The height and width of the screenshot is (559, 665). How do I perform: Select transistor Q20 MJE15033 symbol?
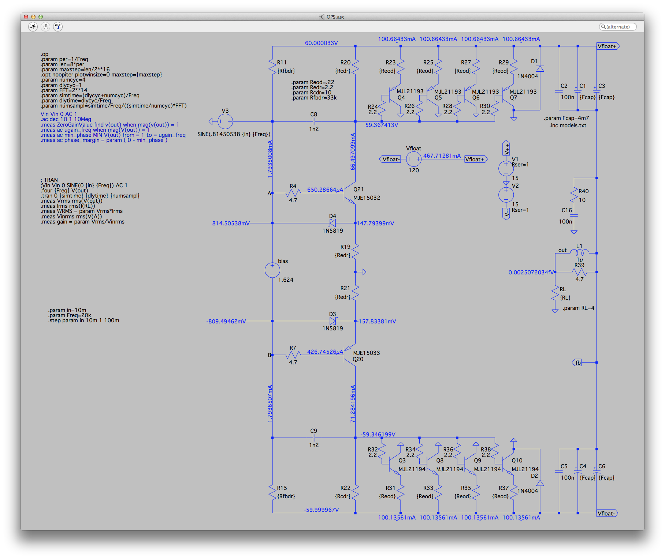(x=349, y=355)
